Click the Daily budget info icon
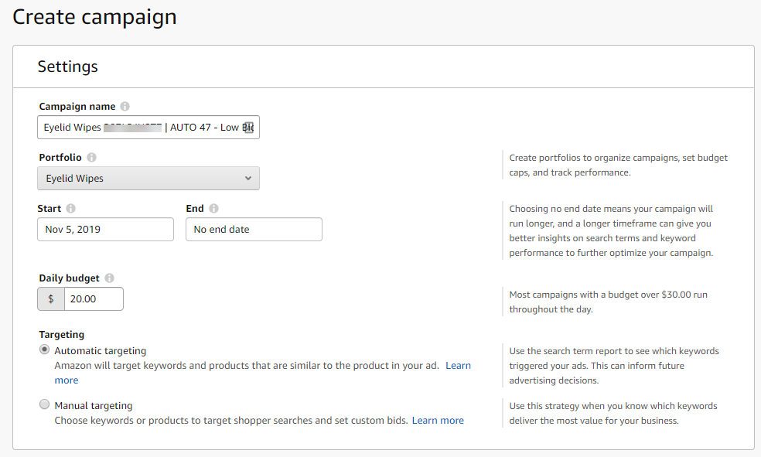The width and height of the screenshot is (761, 457). (x=110, y=278)
